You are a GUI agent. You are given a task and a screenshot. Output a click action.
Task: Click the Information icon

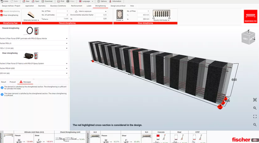pyautogui.click(x=110, y=1)
